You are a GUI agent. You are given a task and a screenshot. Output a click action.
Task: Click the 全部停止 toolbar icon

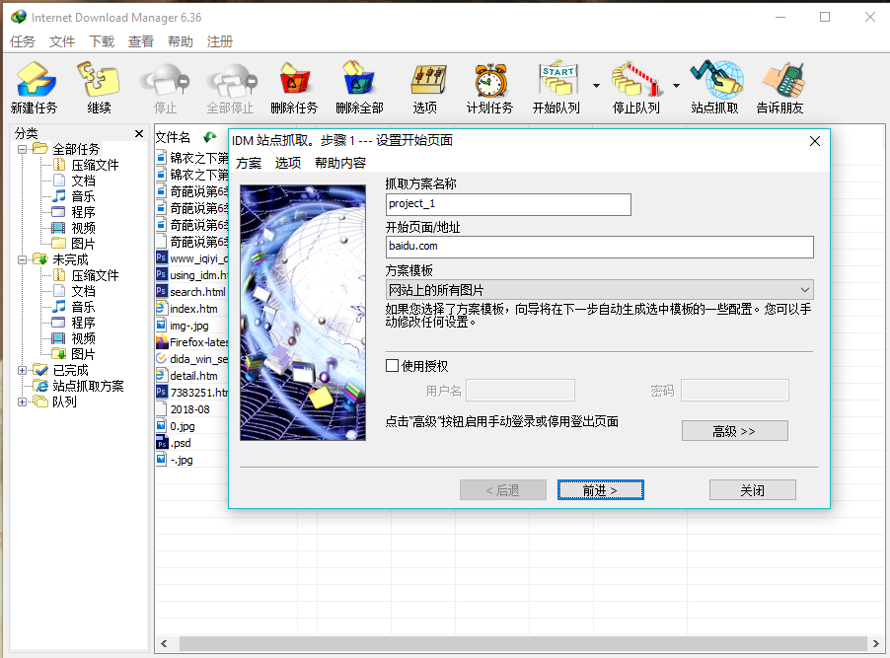coord(230,87)
